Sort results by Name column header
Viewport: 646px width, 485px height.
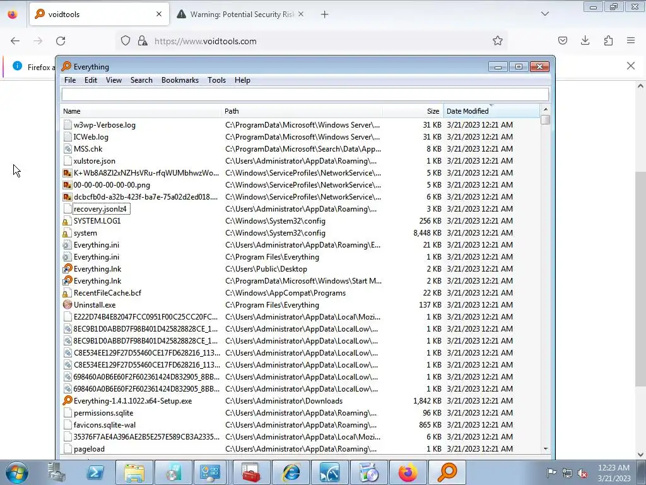point(141,111)
